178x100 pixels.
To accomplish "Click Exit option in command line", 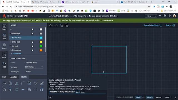I will (78, 92).
